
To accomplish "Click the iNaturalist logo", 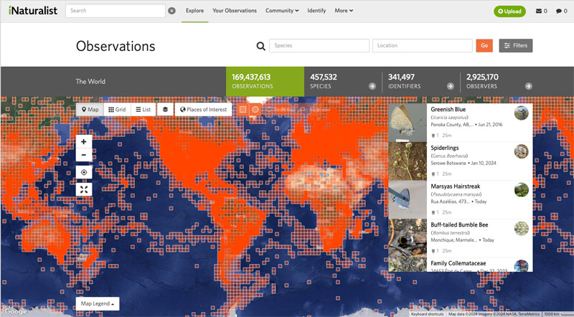I will click(x=33, y=11).
